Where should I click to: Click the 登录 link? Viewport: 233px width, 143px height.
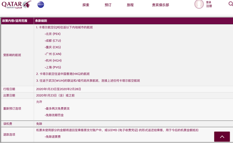coord(209,2)
